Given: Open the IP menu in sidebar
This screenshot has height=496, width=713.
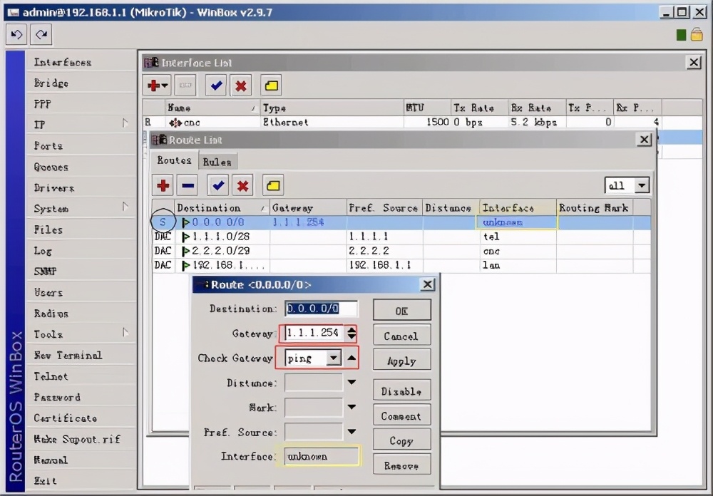Looking at the screenshot, I should (x=41, y=125).
